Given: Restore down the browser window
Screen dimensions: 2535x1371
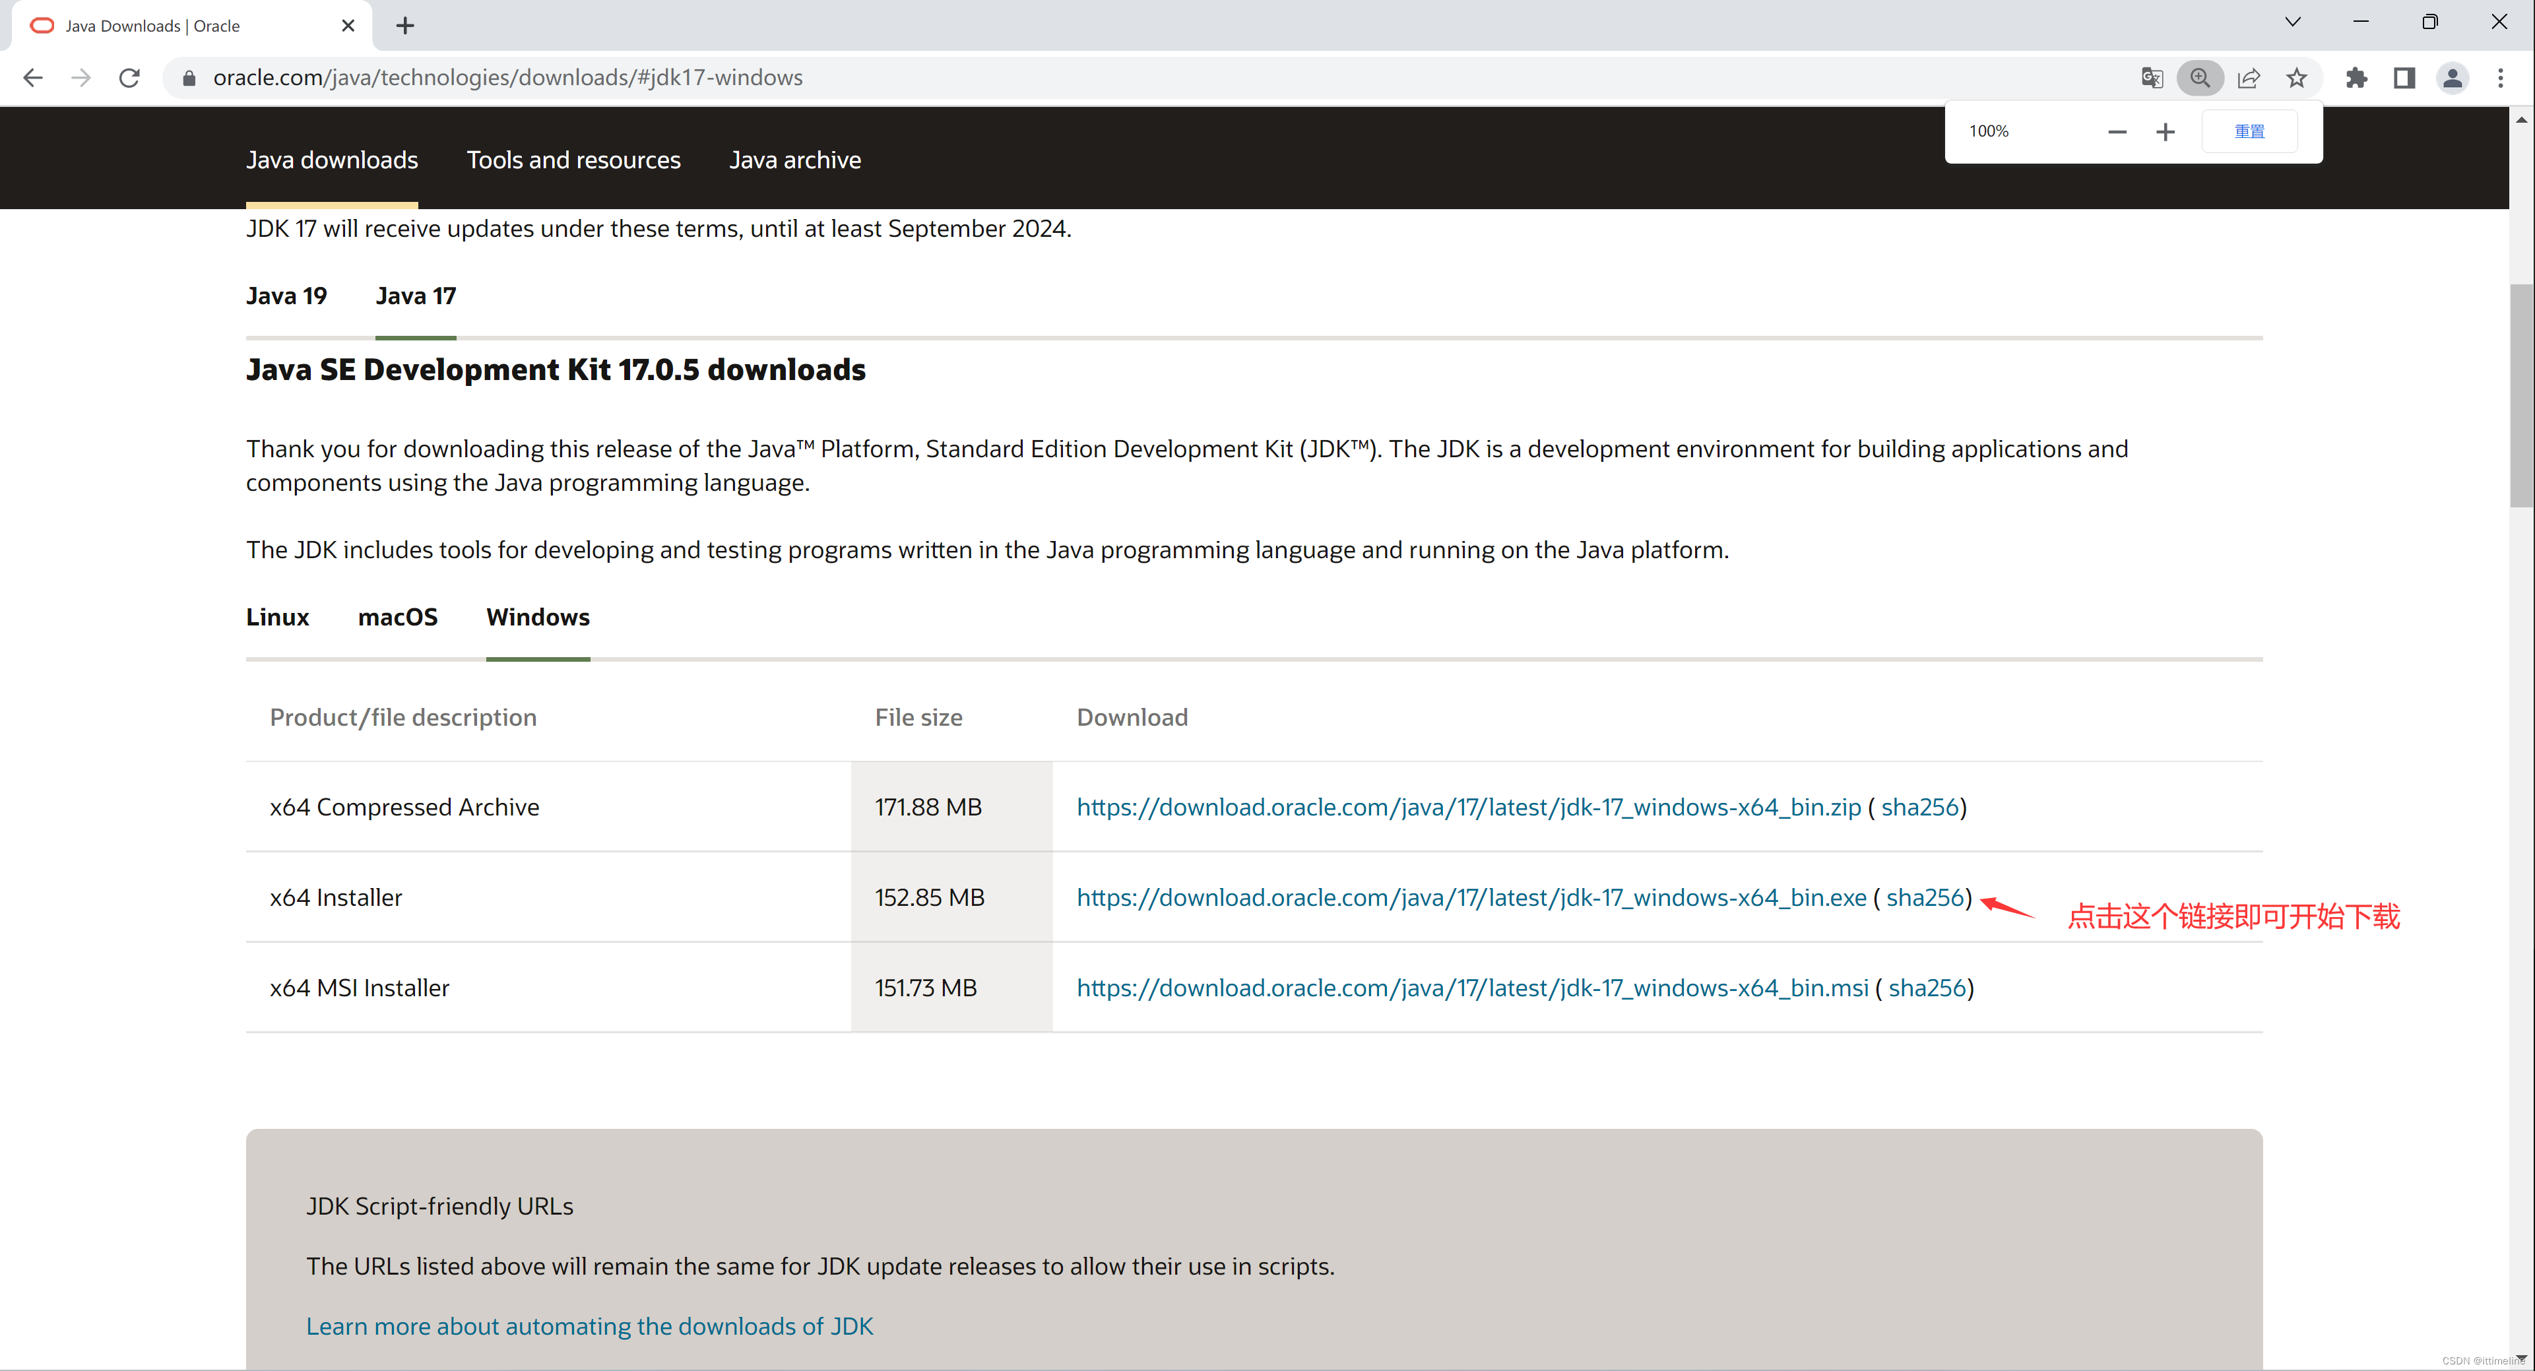Looking at the screenshot, I should pos(2429,22).
